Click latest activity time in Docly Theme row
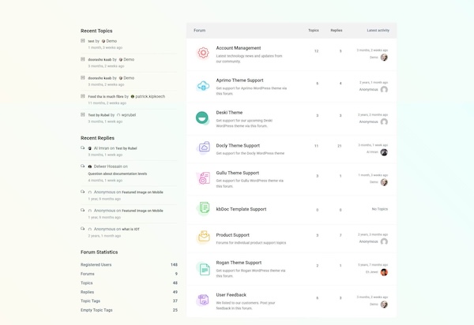This screenshot has height=325, width=474. 373,145
